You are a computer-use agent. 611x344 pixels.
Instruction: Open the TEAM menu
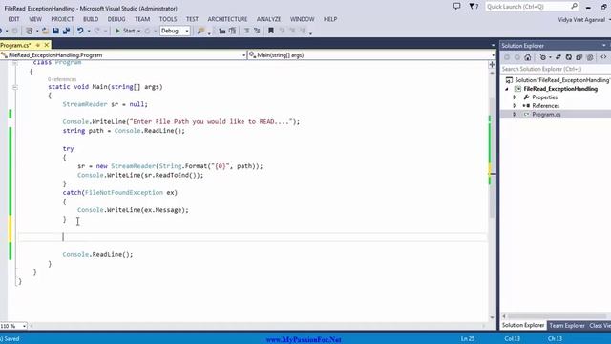point(142,19)
